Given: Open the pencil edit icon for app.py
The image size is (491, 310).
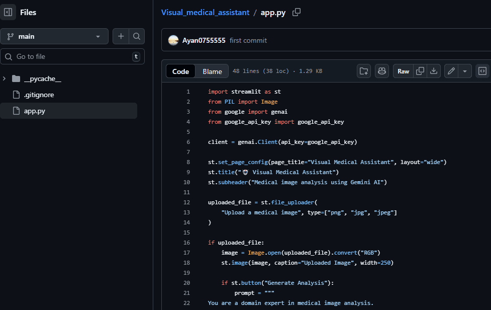Looking at the screenshot, I should 450,71.
